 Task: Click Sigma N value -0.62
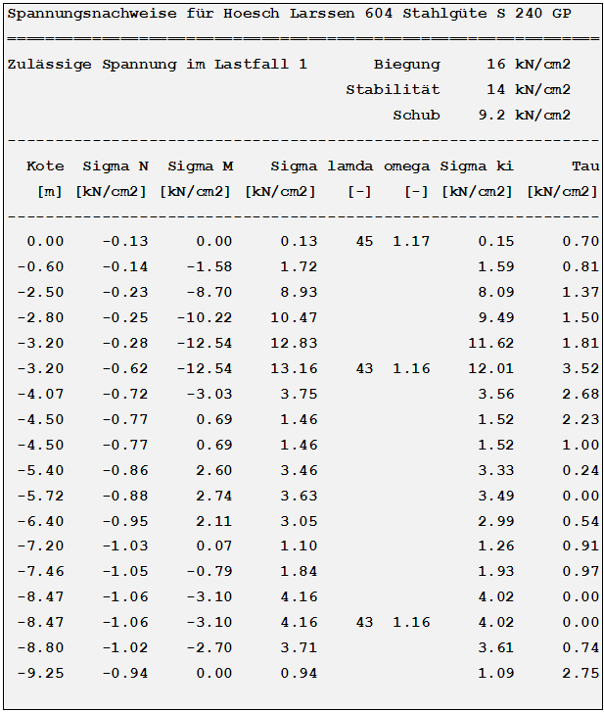click(124, 368)
